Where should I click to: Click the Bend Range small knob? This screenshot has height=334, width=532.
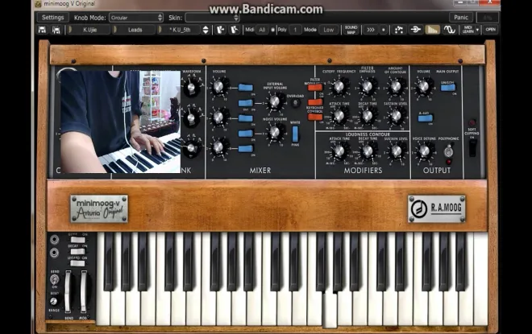click(x=54, y=301)
